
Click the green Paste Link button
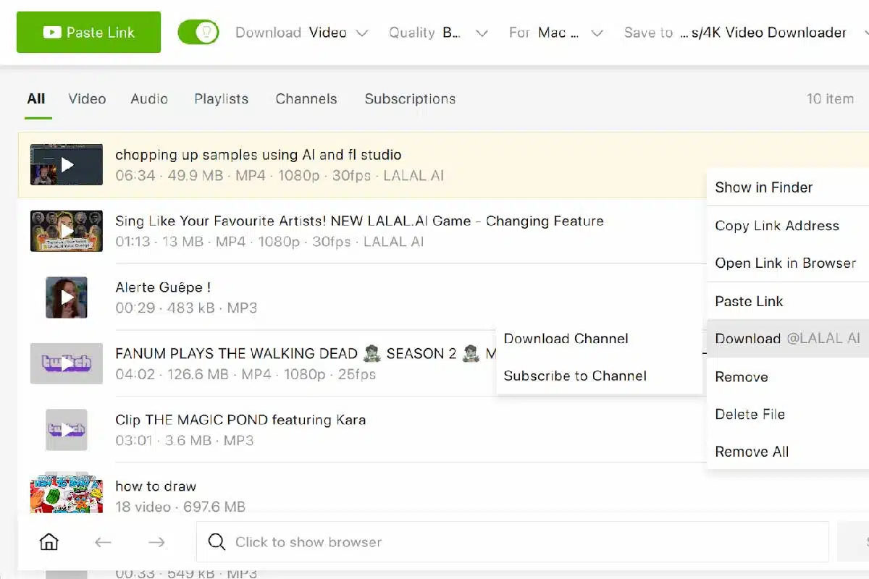88,33
